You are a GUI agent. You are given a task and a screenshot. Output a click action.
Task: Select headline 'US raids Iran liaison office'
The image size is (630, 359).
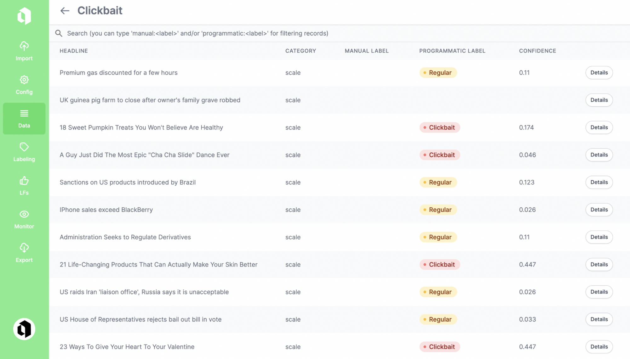tap(144, 292)
